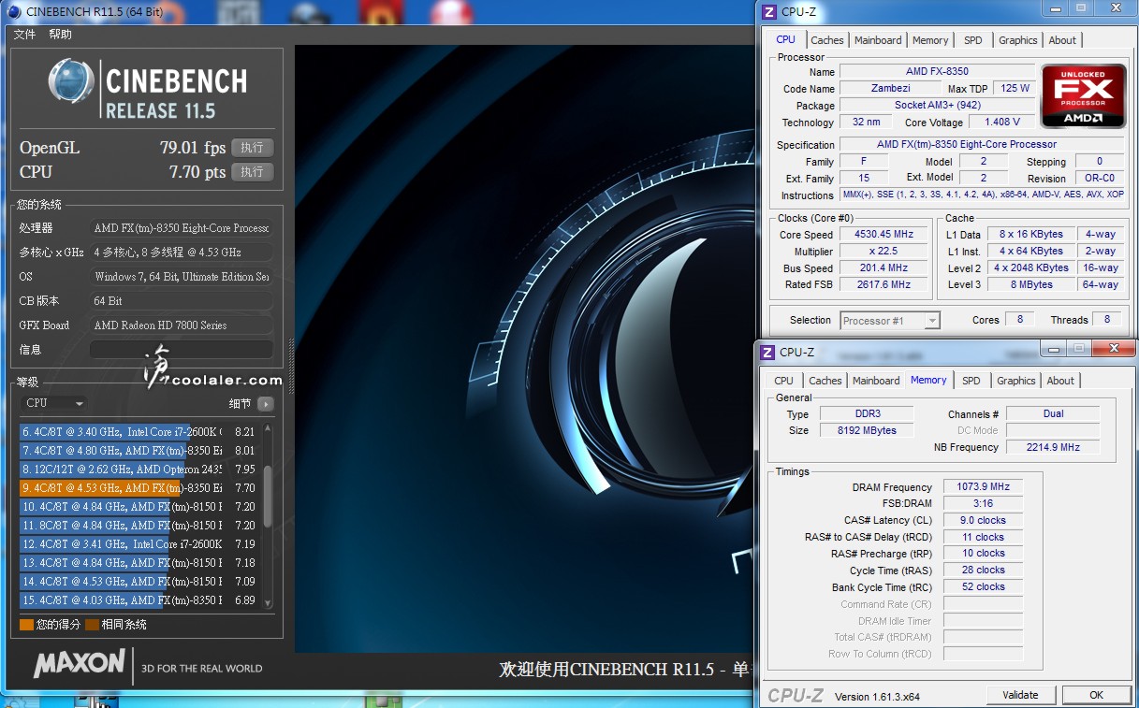
Task: Close the upper CPU-Z window
Action: [1117, 8]
